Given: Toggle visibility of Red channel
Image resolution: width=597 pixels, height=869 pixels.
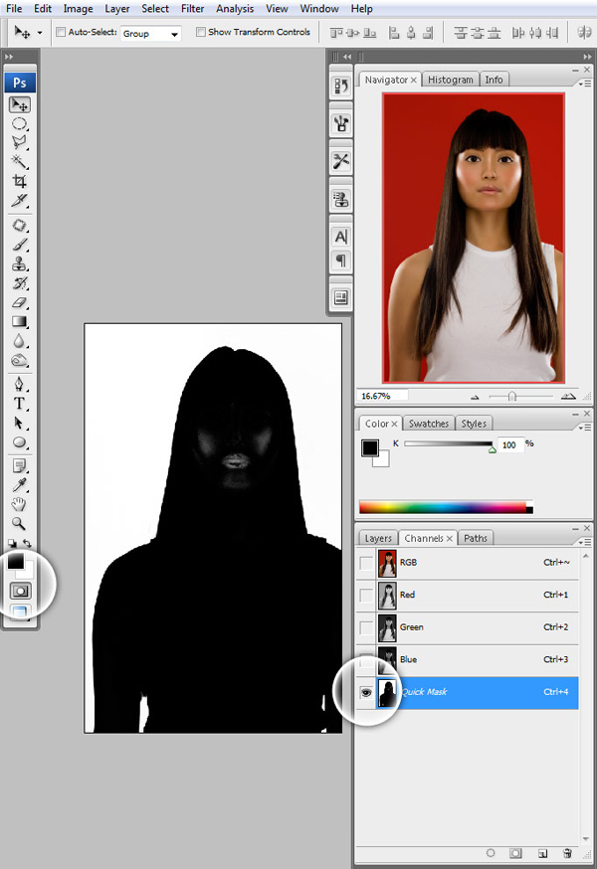Looking at the screenshot, I should (x=366, y=596).
